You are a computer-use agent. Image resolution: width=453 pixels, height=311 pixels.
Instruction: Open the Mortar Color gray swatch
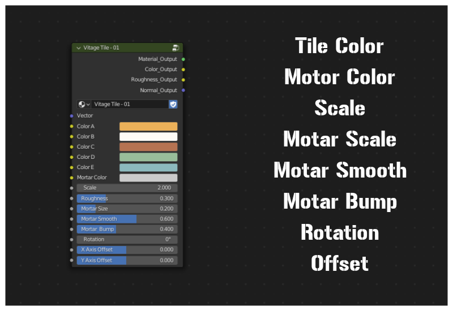(148, 178)
